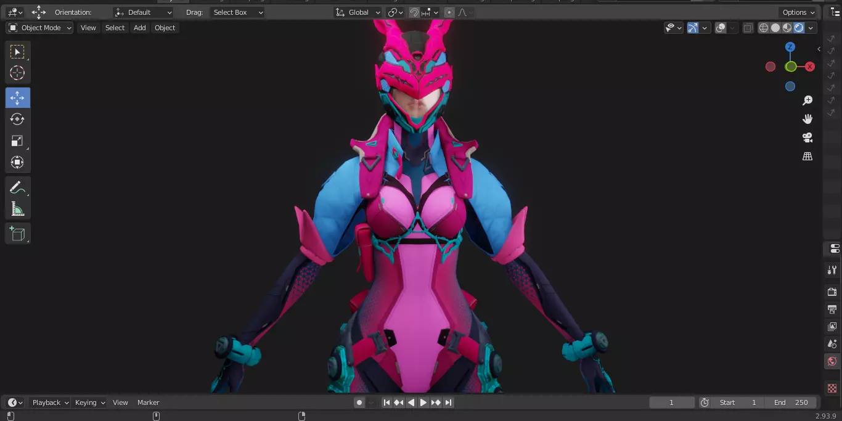842x421 pixels.
Task: Switch to Wireframe shading
Action: [x=764, y=28]
